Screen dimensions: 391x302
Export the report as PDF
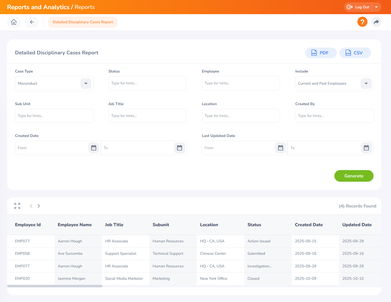click(321, 53)
